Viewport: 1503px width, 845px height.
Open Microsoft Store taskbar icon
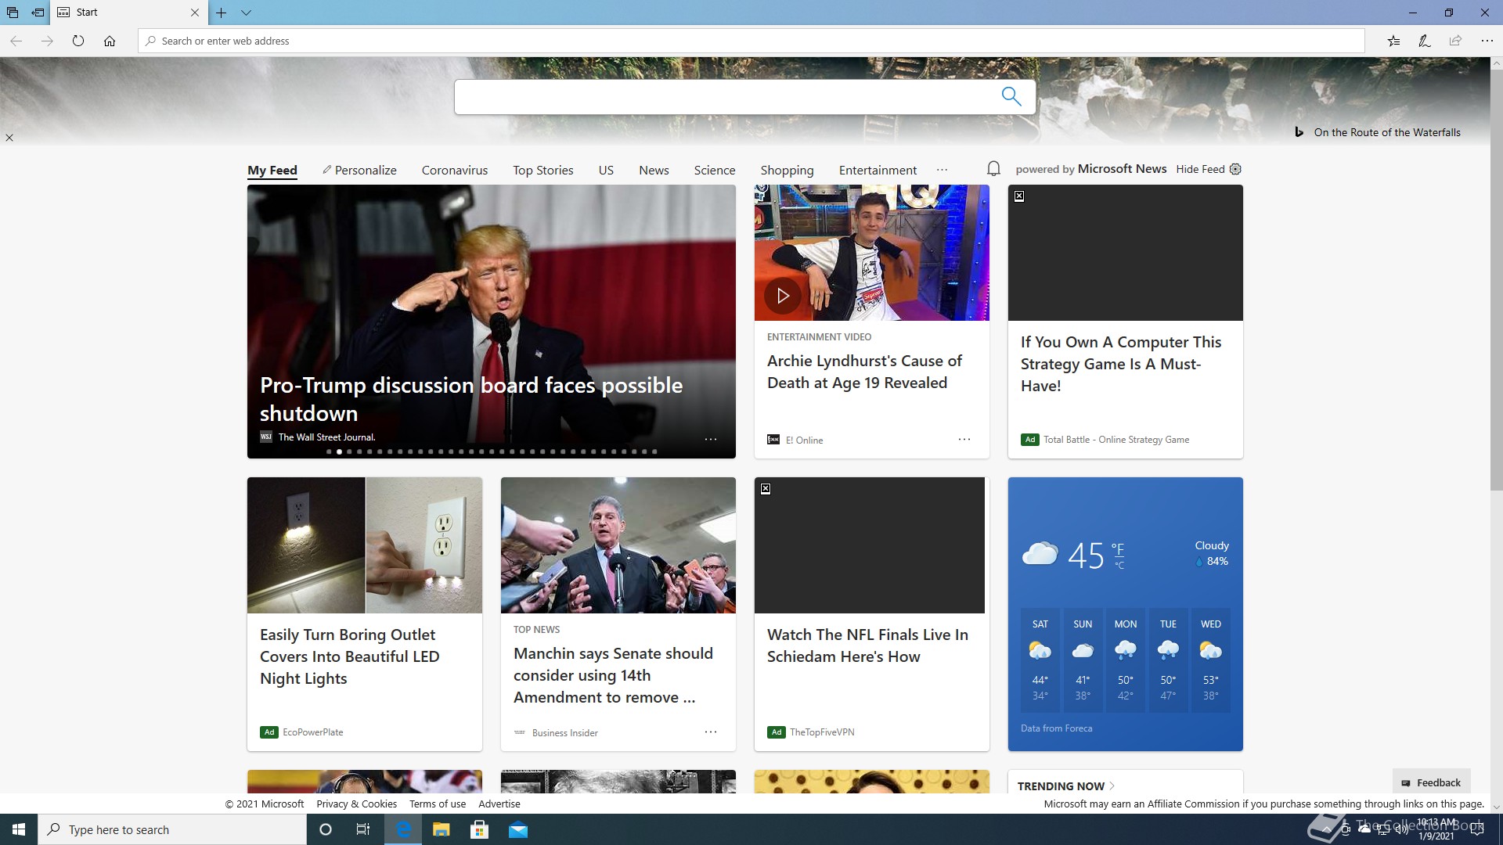coord(479,829)
